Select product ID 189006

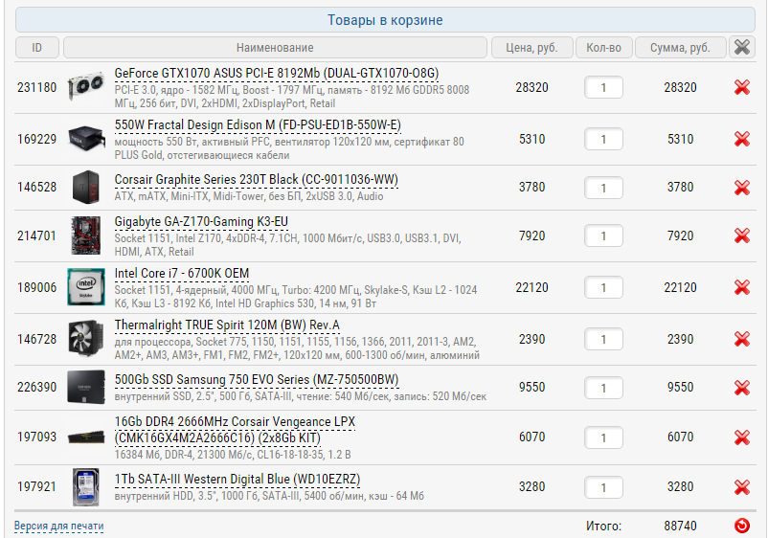point(36,288)
